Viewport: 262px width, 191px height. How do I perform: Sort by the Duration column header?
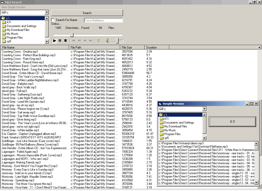157,47
